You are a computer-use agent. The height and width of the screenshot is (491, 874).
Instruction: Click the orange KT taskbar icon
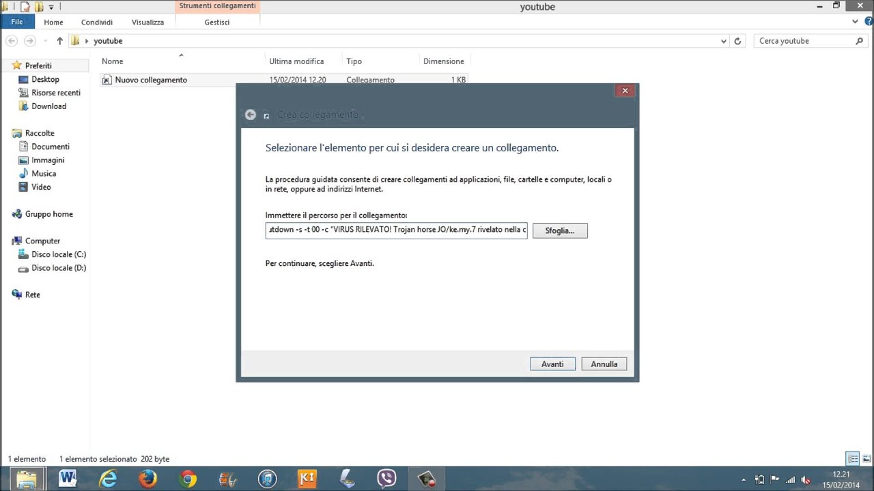point(307,479)
